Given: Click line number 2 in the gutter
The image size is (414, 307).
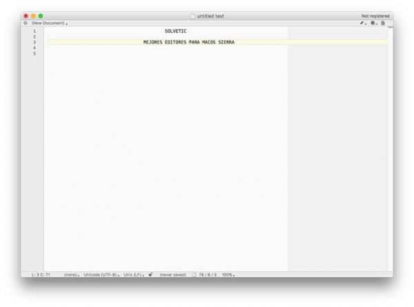Looking at the screenshot, I should click(x=34, y=37).
